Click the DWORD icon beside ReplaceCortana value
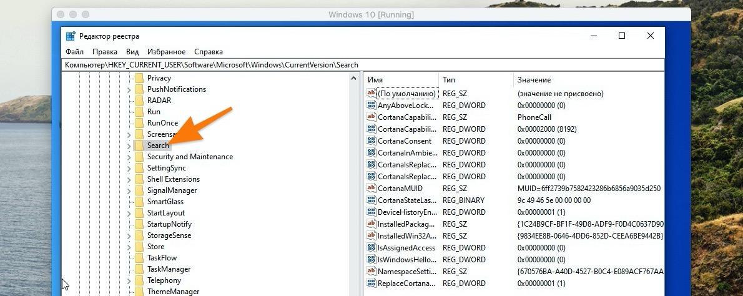Viewport: 743px width, 296px height. click(x=371, y=284)
